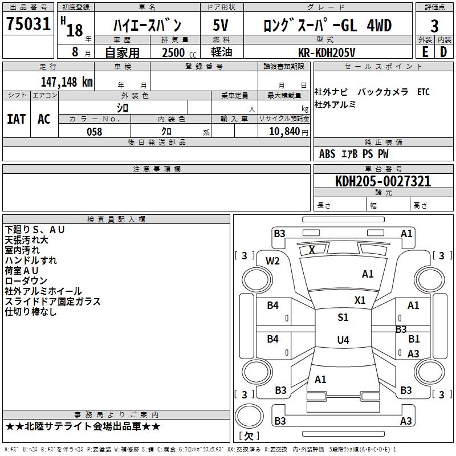Click the interior grade D cell
This screenshot has height=456, width=456.
coord(443,51)
